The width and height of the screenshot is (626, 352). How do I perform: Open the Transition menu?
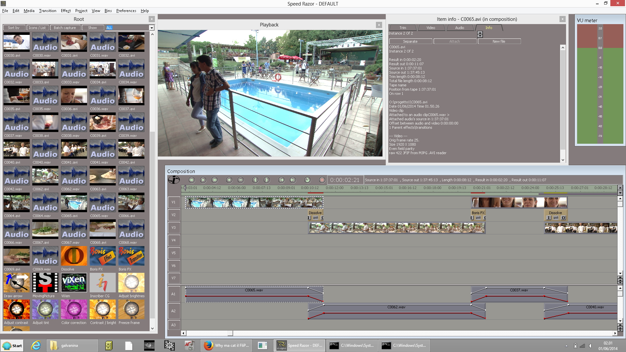48,11
